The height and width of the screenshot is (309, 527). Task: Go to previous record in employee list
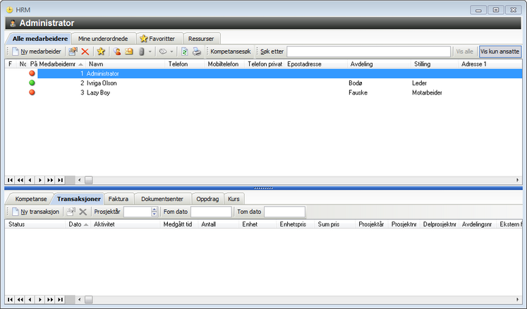[x=30, y=180]
